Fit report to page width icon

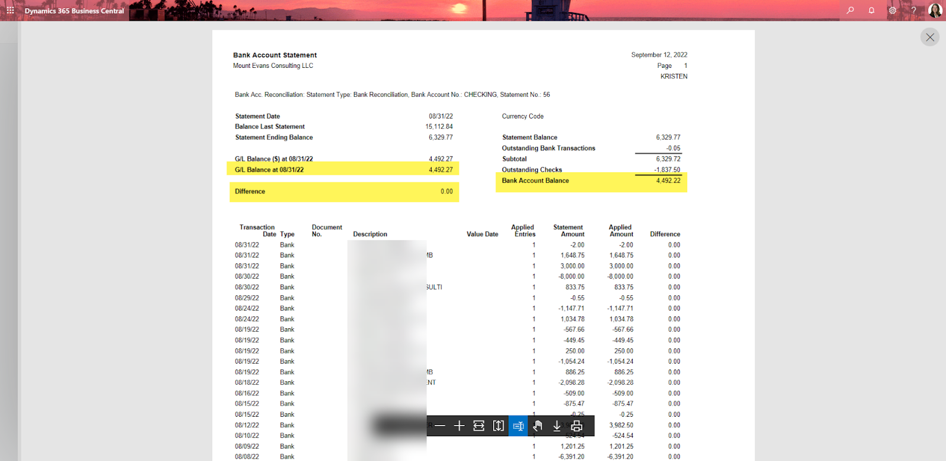click(x=479, y=426)
